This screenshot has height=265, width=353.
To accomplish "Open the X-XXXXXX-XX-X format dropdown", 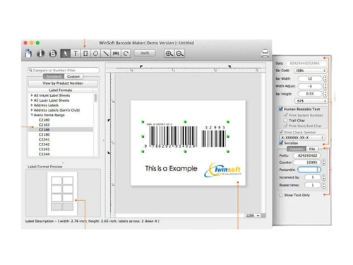I will 302,138.
